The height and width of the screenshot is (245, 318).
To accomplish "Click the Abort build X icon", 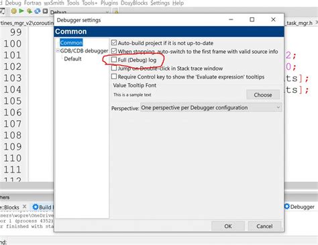I will click(x=45, y=11).
